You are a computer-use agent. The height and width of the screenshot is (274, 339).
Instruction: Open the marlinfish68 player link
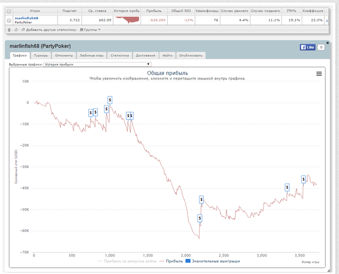point(26,18)
